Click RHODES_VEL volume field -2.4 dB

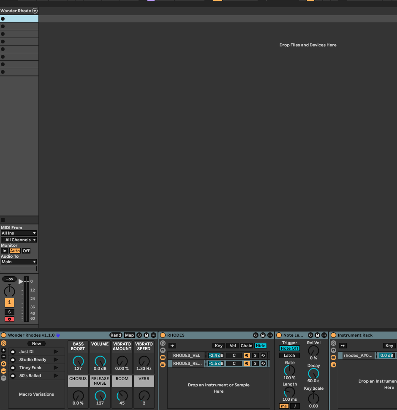pyautogui.click(x=216, y=355)
